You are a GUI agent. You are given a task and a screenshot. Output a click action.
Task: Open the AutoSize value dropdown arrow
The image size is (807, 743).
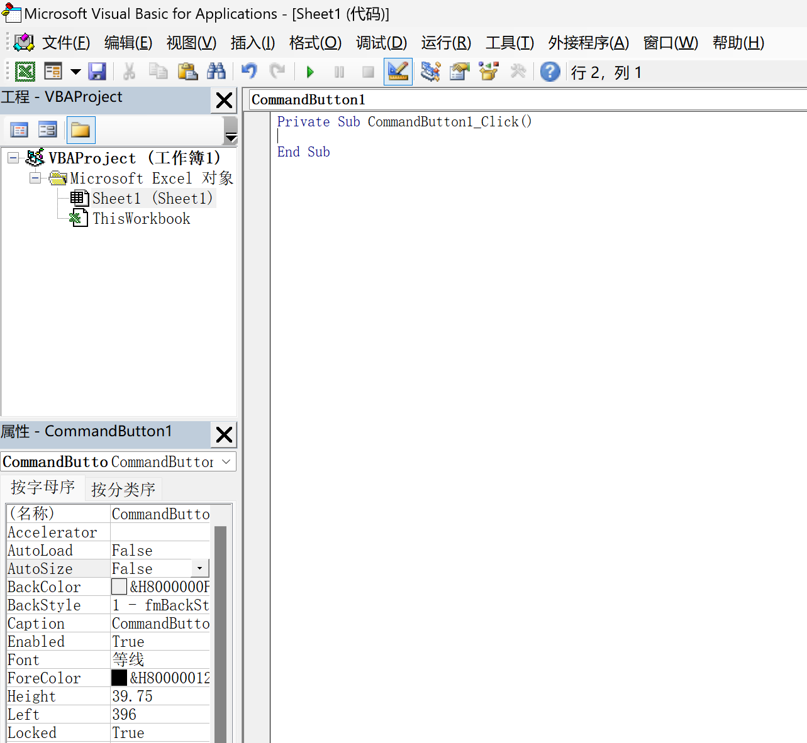[x=200, y=568]
